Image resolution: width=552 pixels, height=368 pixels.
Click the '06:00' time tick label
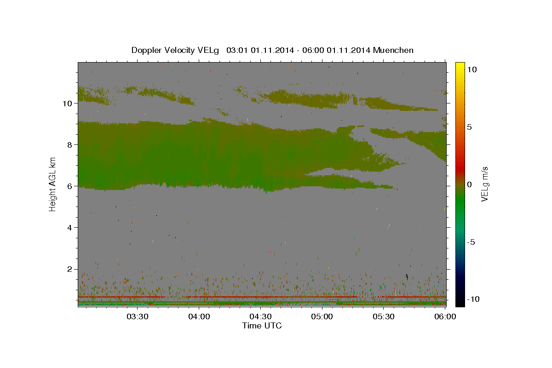pos(445,316)
